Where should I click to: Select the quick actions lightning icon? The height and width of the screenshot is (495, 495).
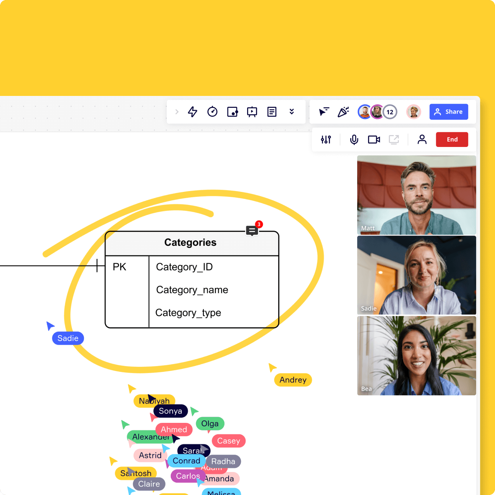pos(192,112)
